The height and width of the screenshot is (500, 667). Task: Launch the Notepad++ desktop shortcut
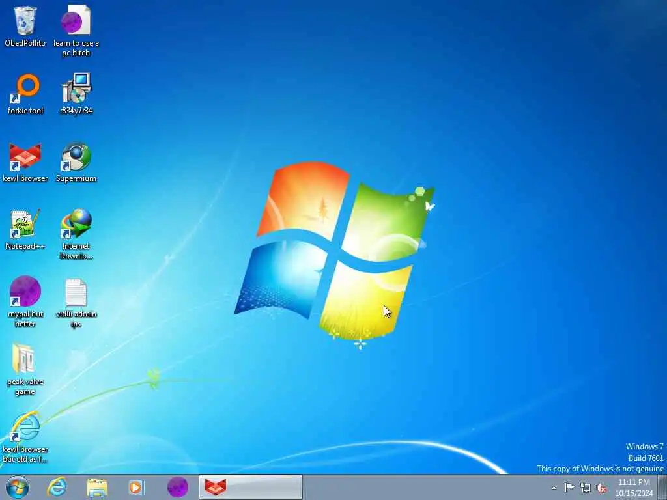(25, 224)
